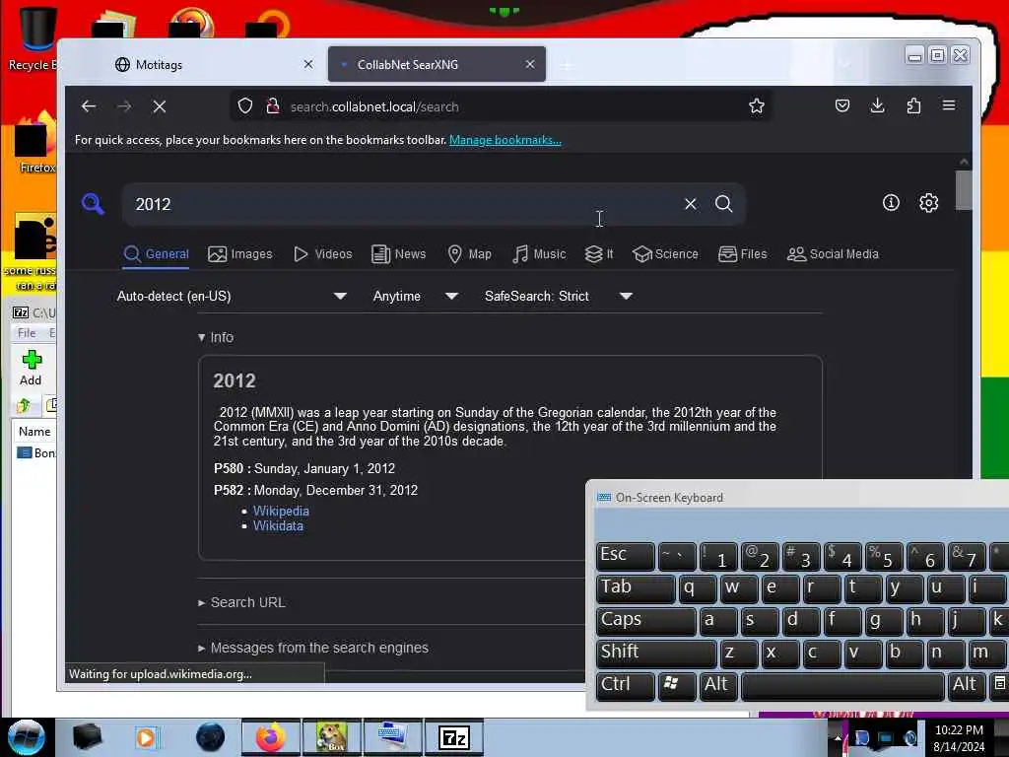Open the Firefox downloads panel
This screenshot has height=757, width=1009.
877,105
